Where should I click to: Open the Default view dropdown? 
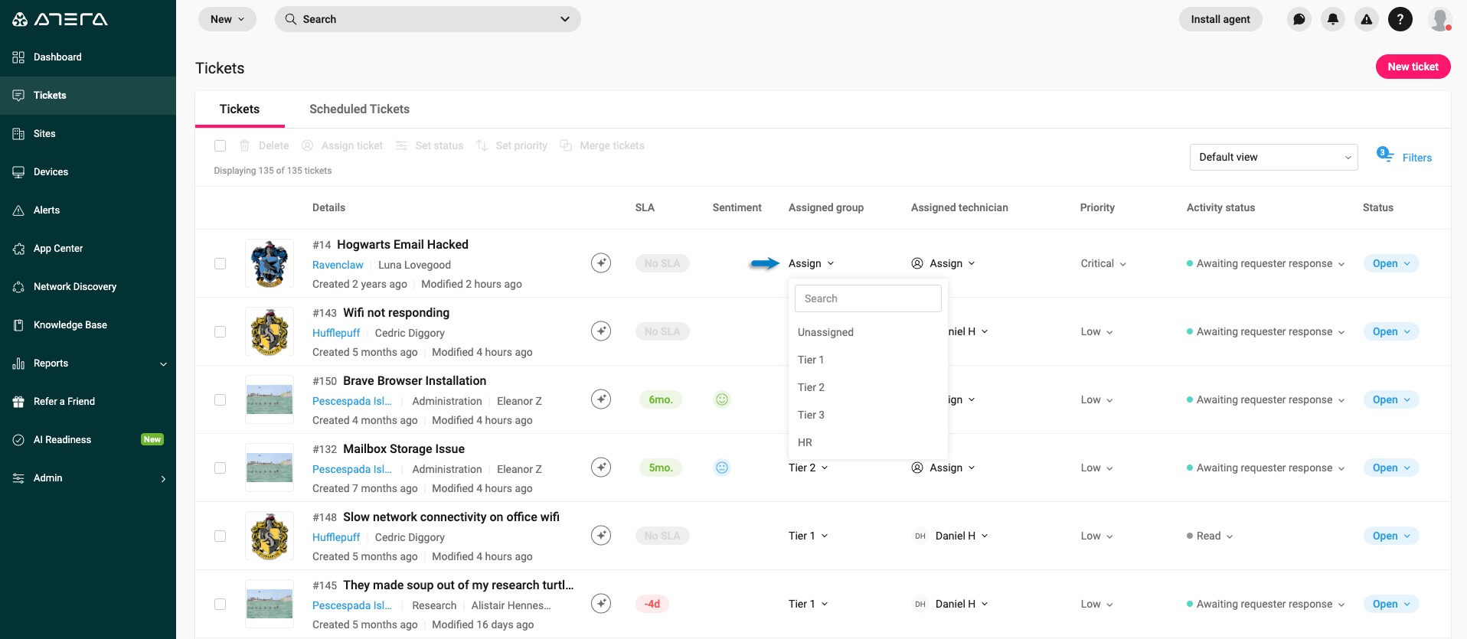[x=1273, y=157]
